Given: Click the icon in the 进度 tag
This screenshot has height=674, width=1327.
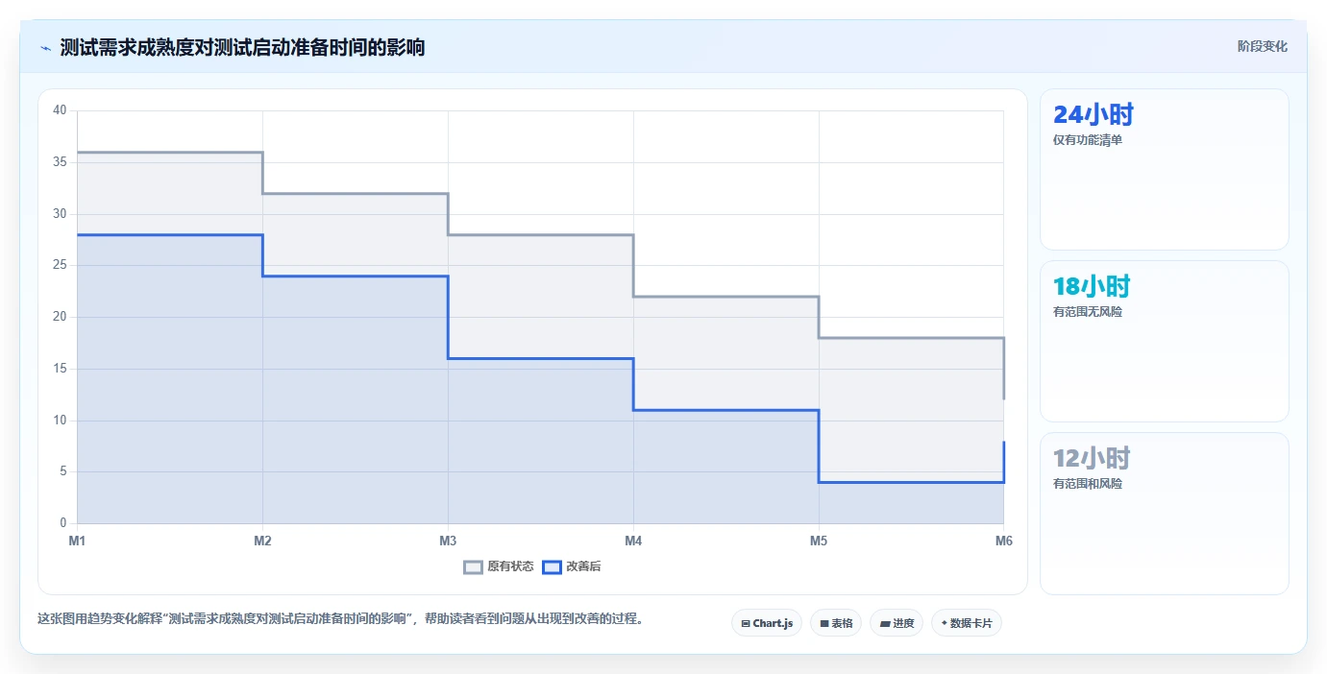Looking at the screenshot, I should [x=884, y=624].
